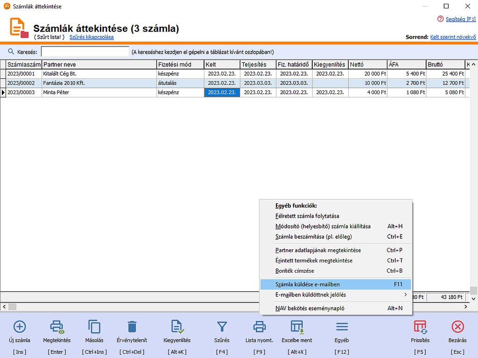Export using Excelbe ment icon
This screenshot has width=478, height=358.
coord(297,327)
